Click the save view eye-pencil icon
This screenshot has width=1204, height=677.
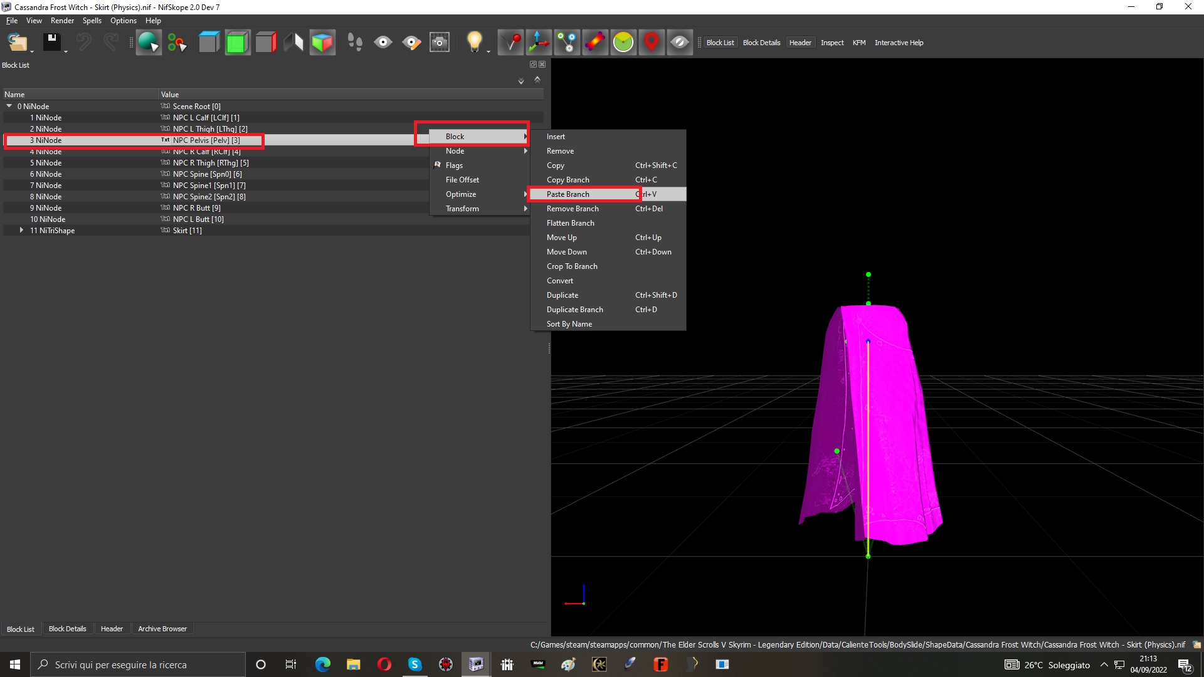[x=411, y=43]
